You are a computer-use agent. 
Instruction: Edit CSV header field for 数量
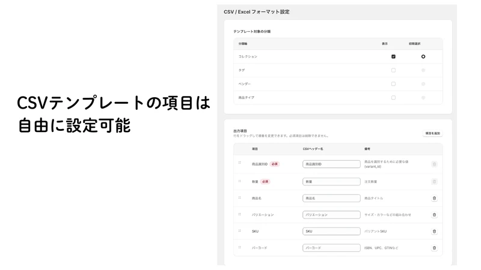point(331,182)
